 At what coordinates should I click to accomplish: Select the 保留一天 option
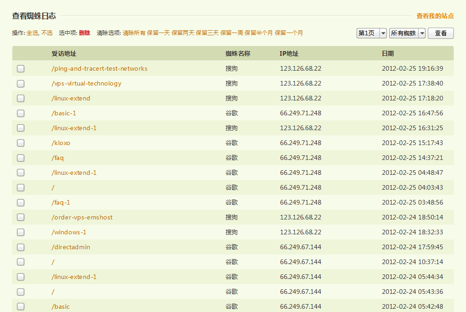[x=158, y=33]
